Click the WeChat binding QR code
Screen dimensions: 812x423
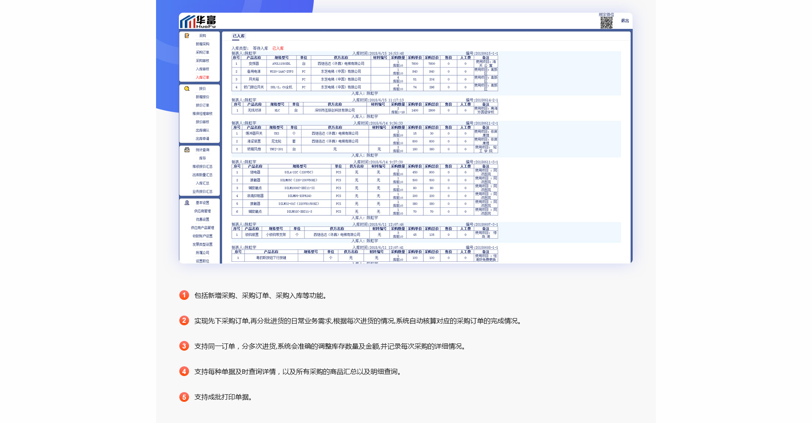[x=606, y=23]
